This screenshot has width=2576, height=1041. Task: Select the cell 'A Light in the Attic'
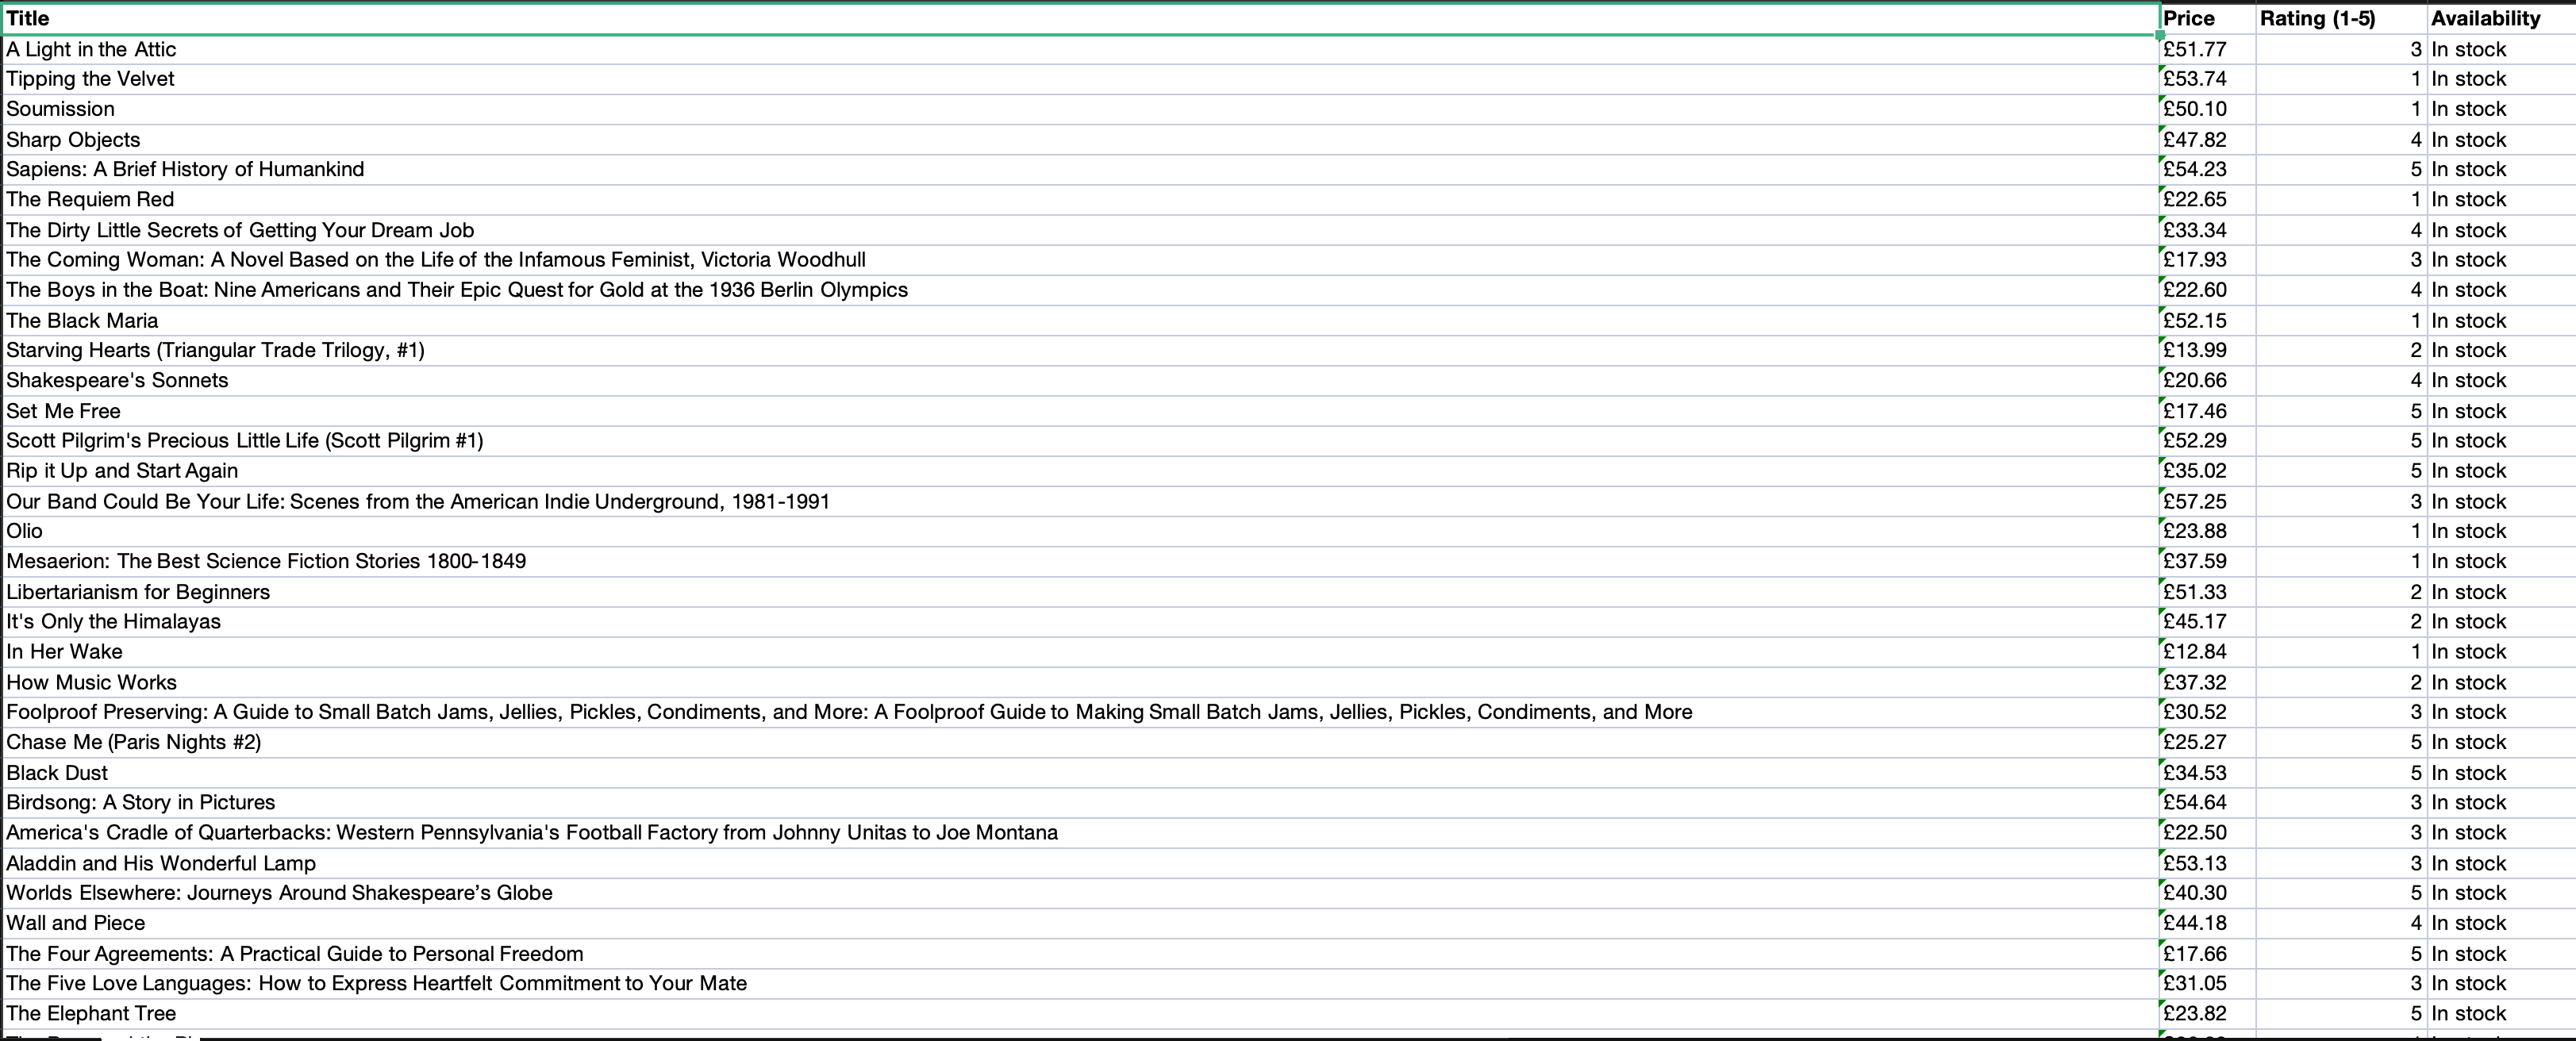[x=1080, y=49]
